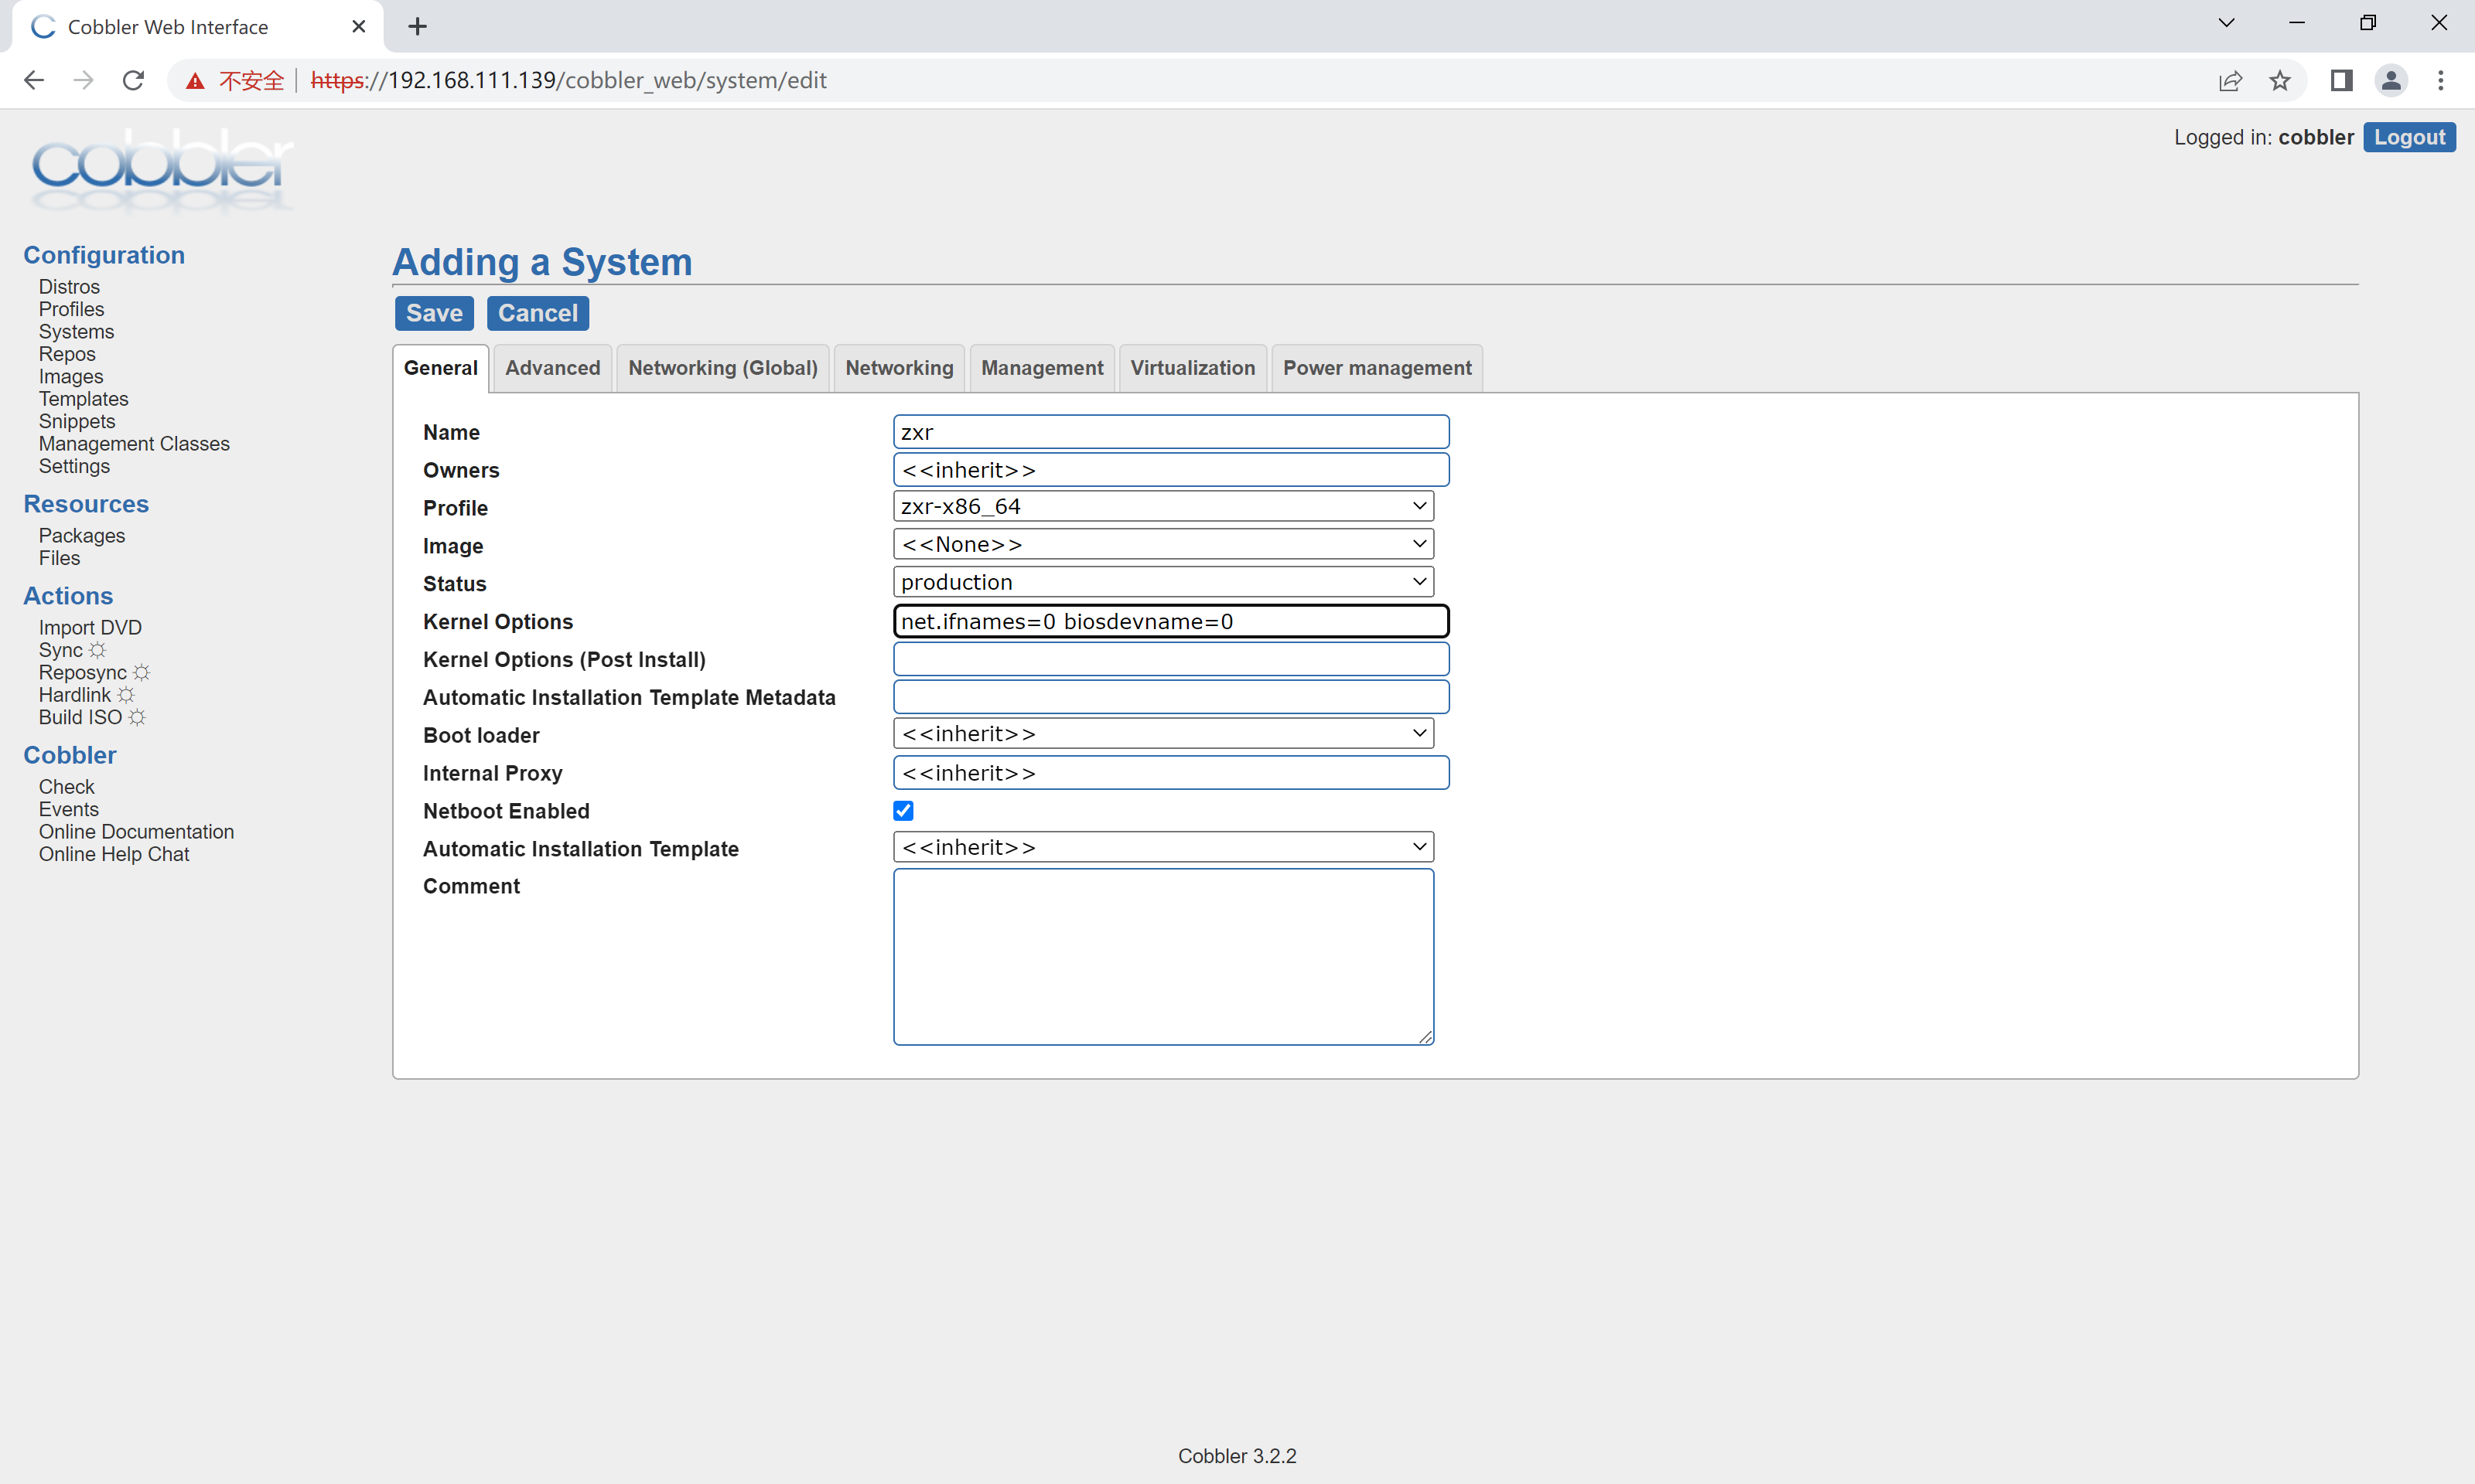Open Distros in the sidebar

(69, 287)
